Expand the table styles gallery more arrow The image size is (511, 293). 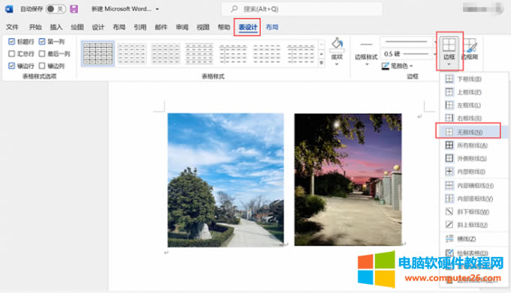(x=322, y=63)
